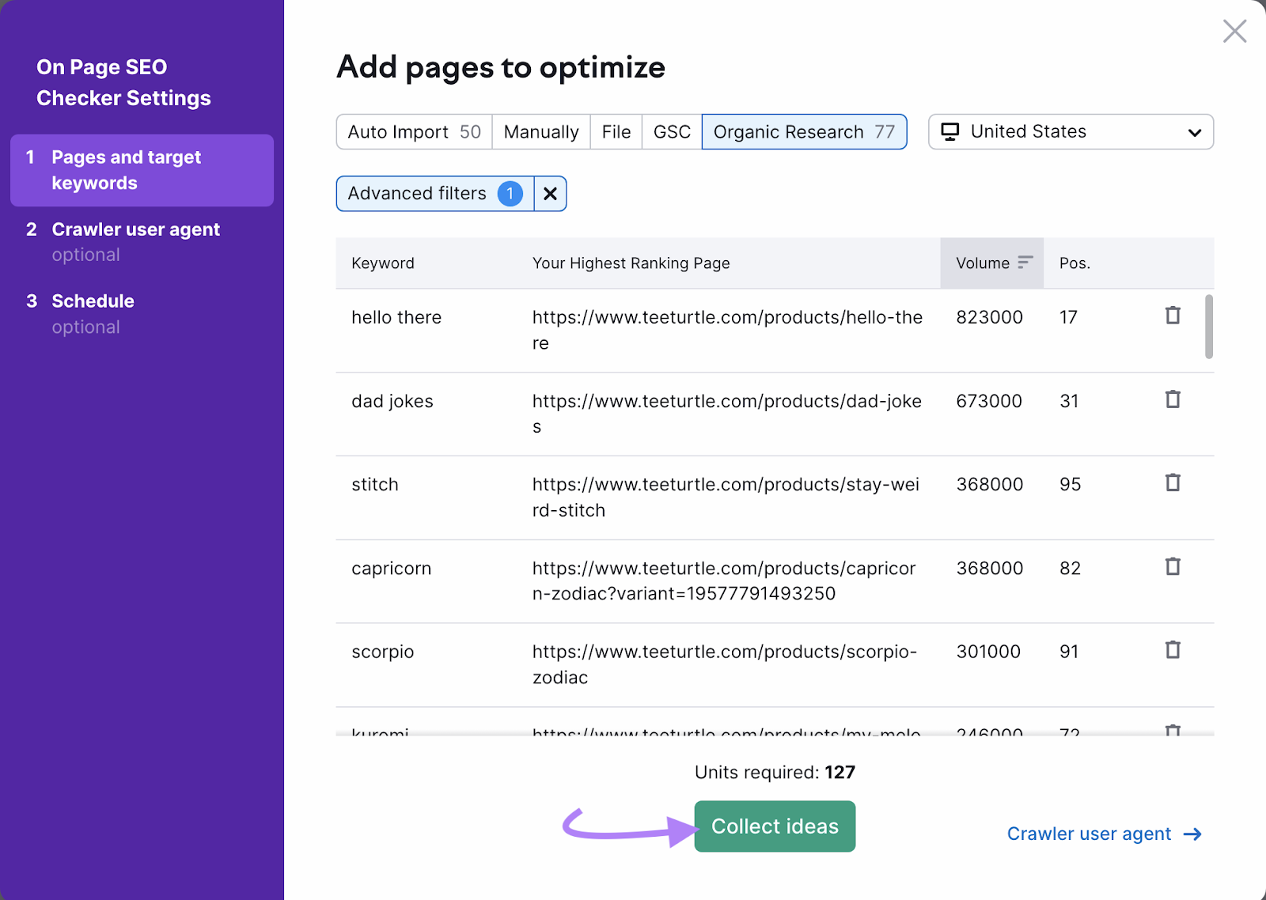The width and height of the screenshot is (1266, 900).
Task: Select the Organic Research tab
Action: click(x=804, y=132)
